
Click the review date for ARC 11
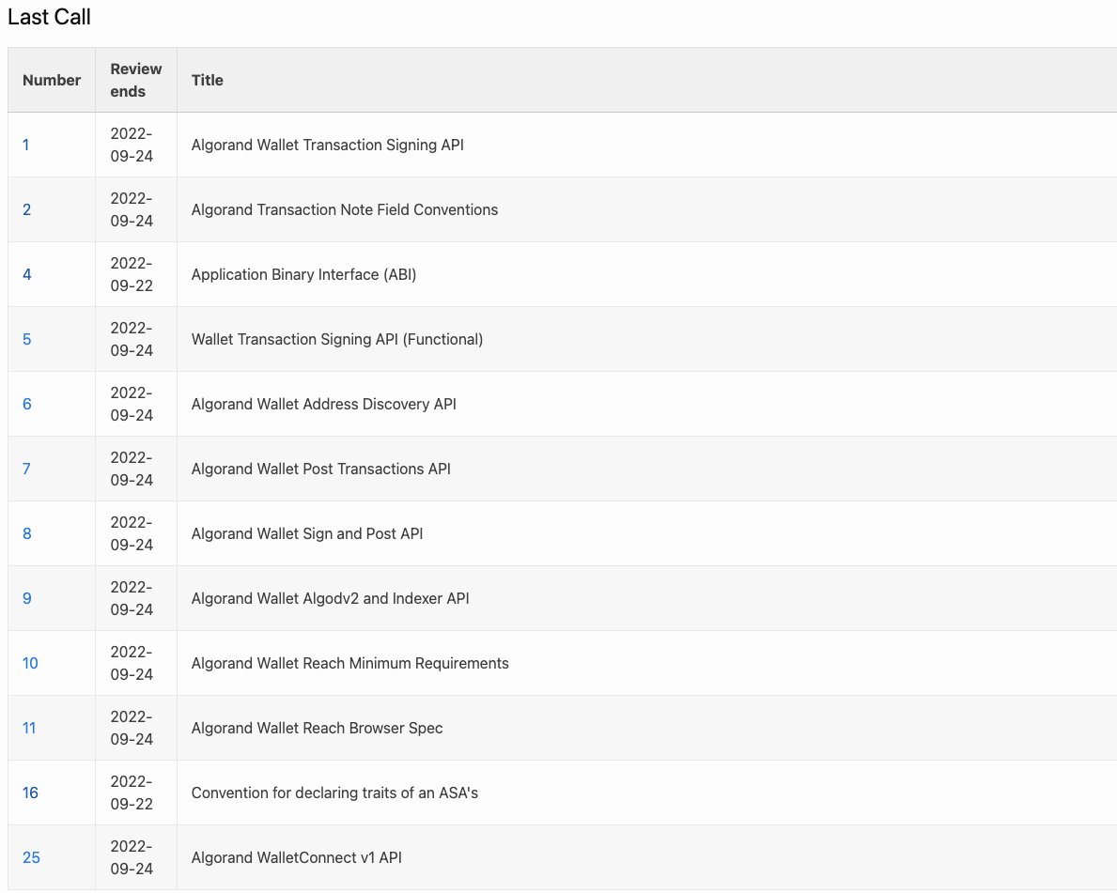(132, 729)
